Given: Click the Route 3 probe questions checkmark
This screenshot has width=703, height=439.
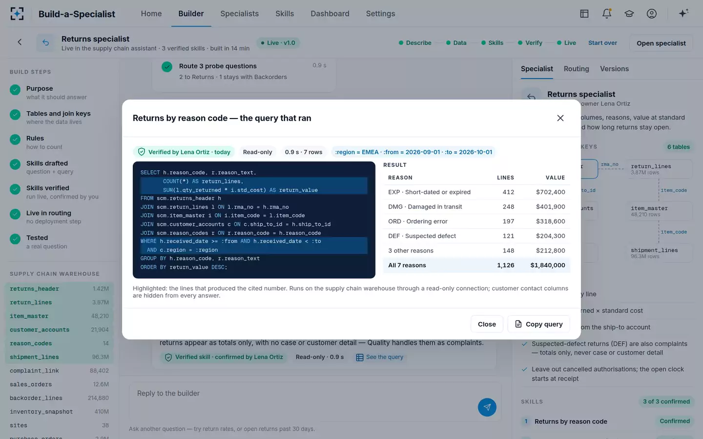Looking at the screenshot, I should (x=167, y=66).
